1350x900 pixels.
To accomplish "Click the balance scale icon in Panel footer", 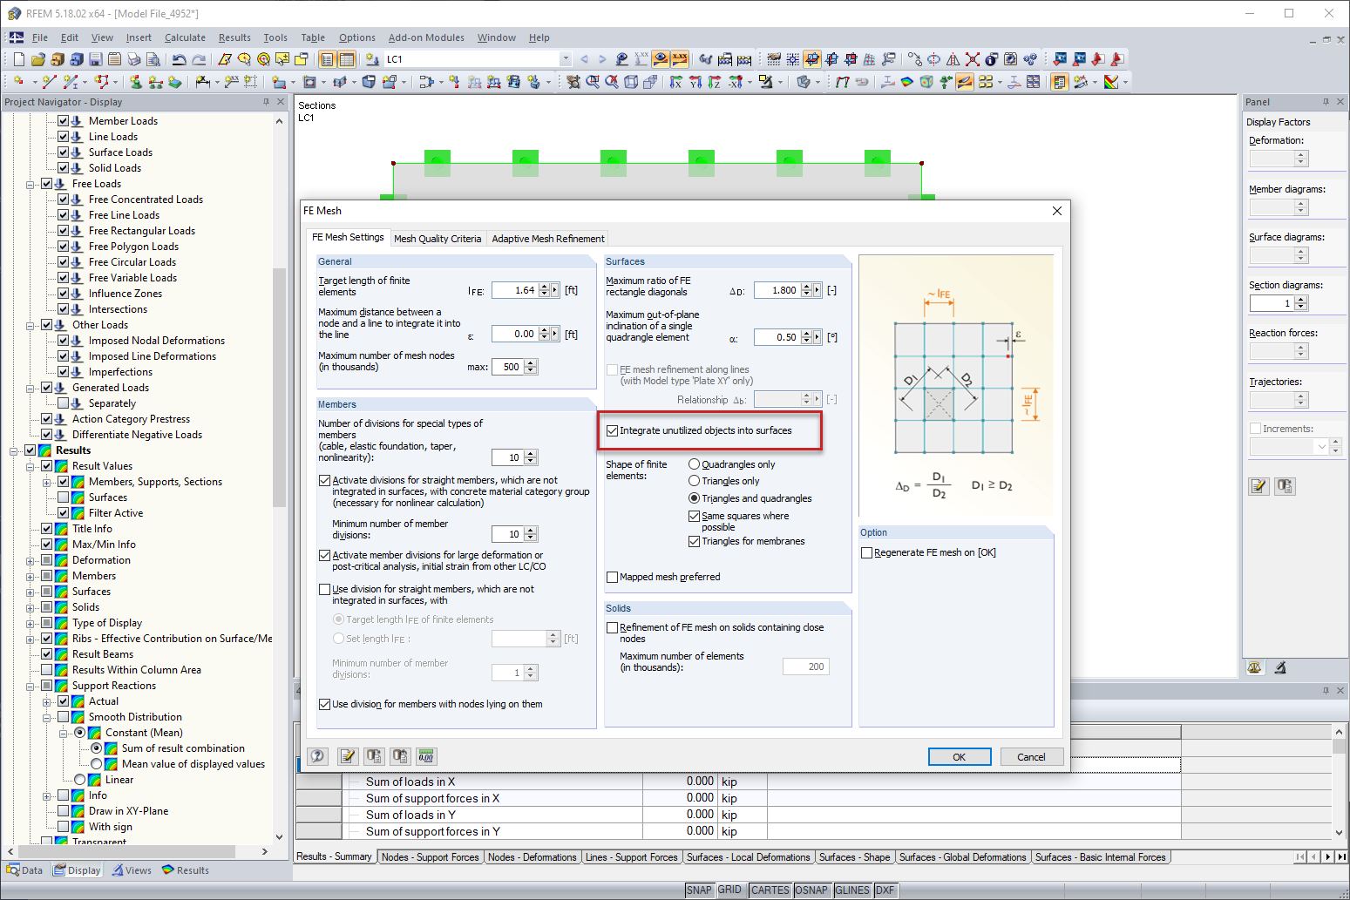I will [x=1254, y=667].
